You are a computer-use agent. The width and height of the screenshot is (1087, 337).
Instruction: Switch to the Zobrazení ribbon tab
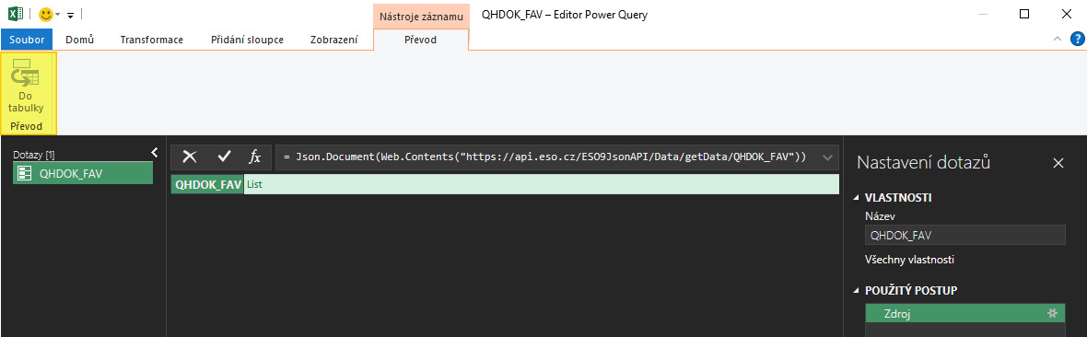(x=333, y=40)
